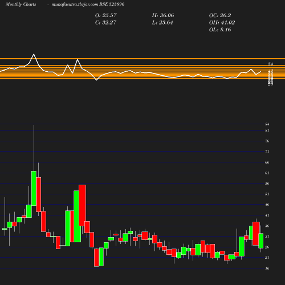The width and height of the screenshot is (285, 285).
Task: Click the '26' price axis label
Action: coord(267,247)
